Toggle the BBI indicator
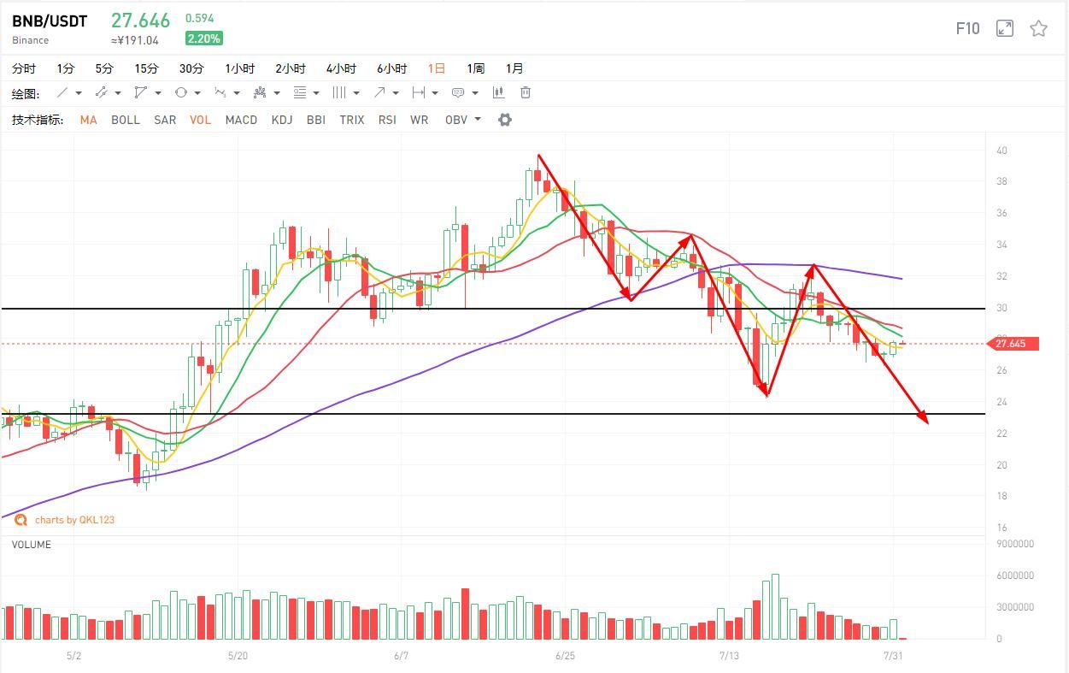The height and width of the screenshot is (673, 1069). click(315, 120)
